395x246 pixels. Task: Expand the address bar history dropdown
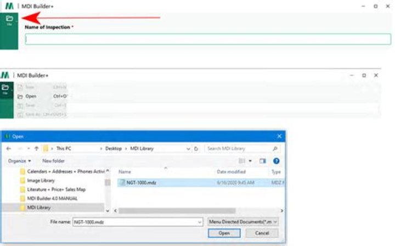coord(188,149)
